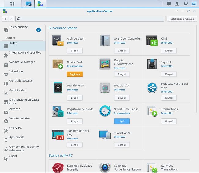Open the notifications chat bubble icon

coord(169,4)
